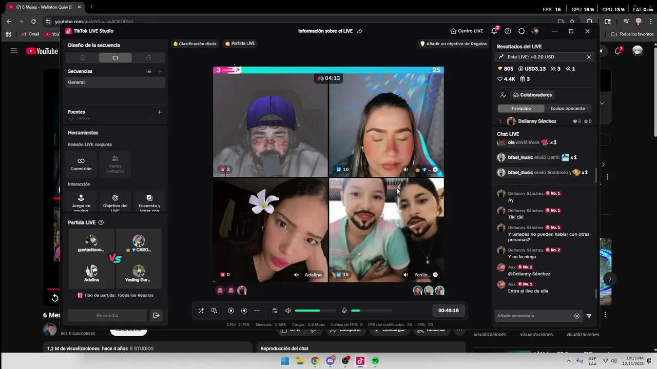
Task: Open the Windows Start menu
Action: click(x=285, y=361)
